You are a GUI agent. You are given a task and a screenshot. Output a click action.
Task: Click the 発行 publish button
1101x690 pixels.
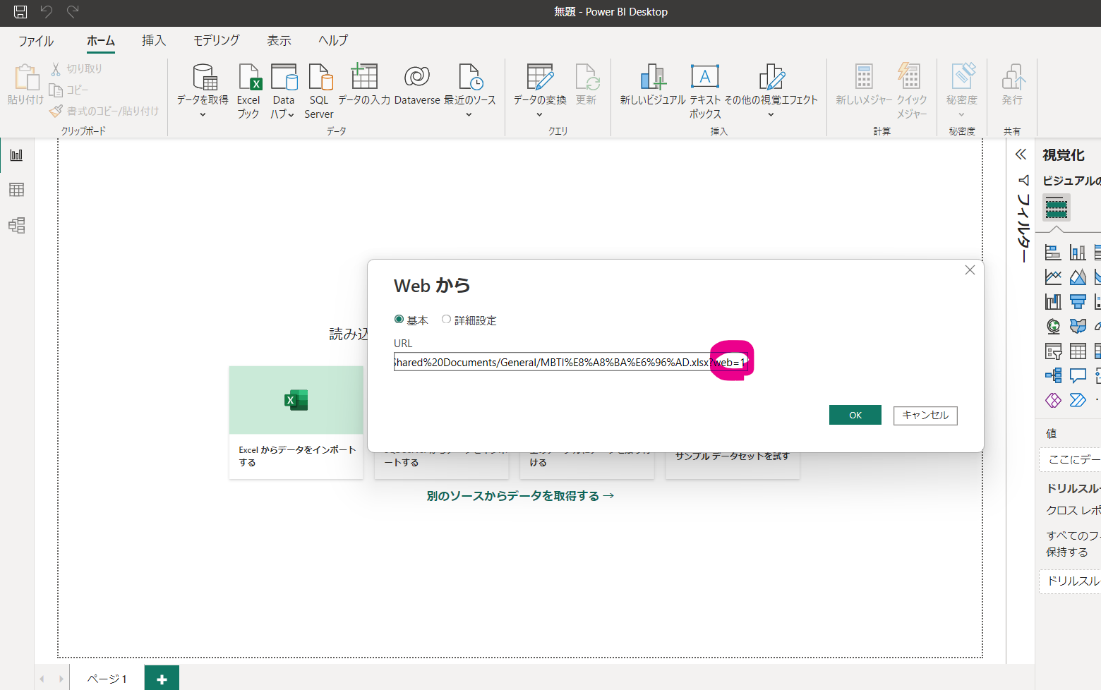coord(1013,85)
